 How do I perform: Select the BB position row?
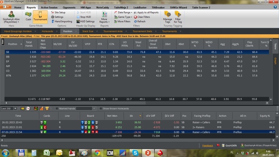(x=137, y=57)
